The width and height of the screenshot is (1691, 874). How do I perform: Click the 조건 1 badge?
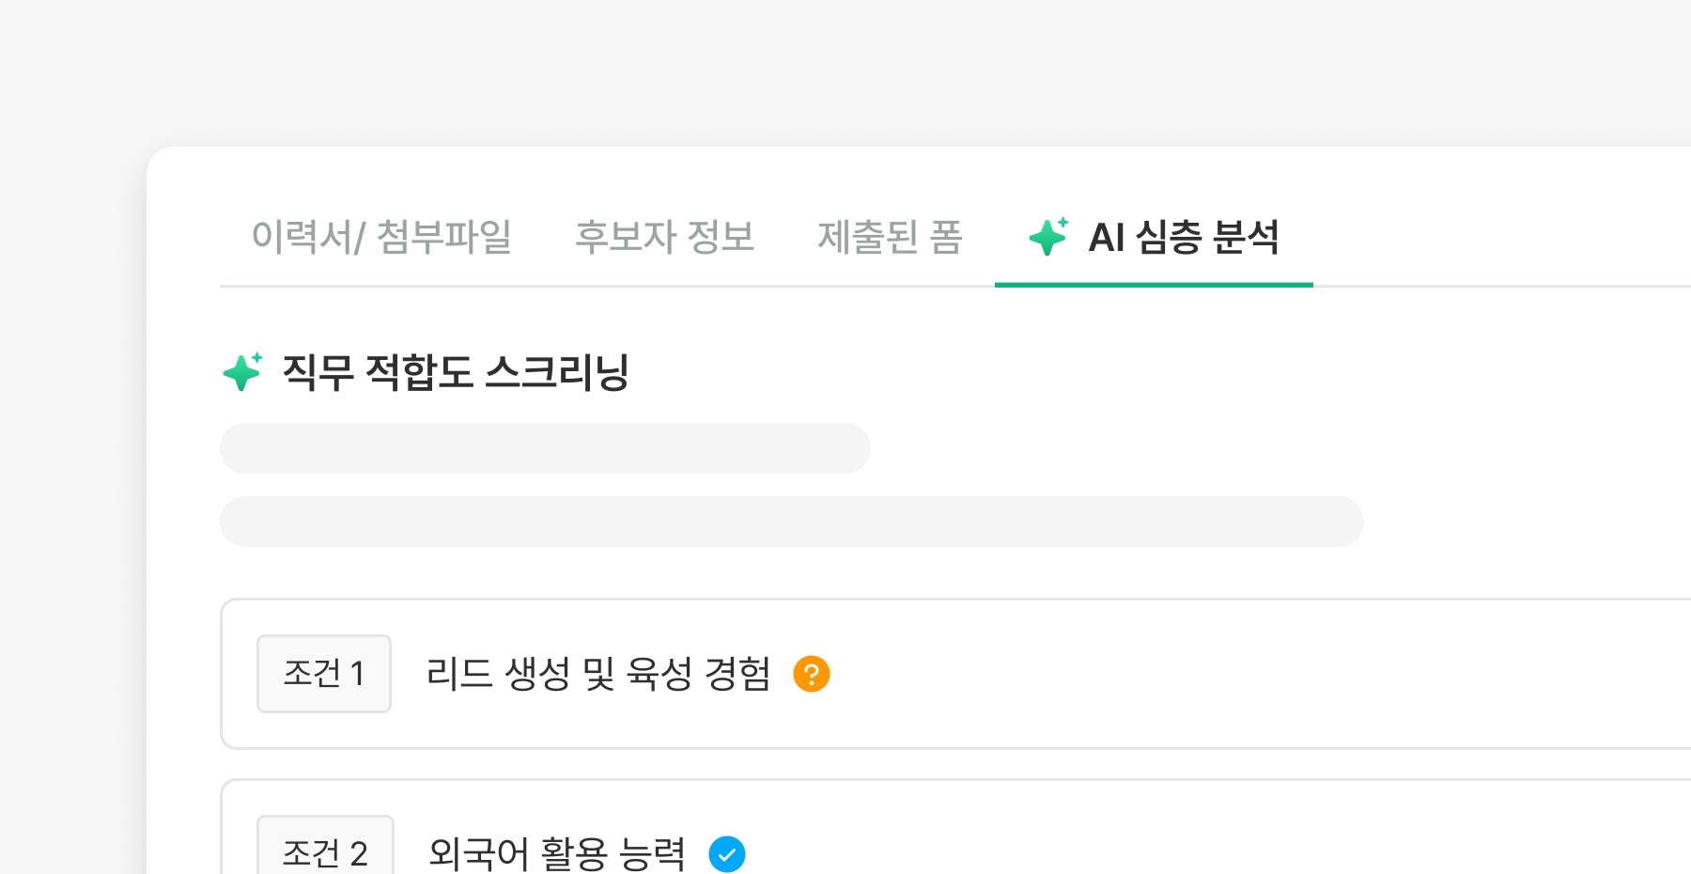324,674
